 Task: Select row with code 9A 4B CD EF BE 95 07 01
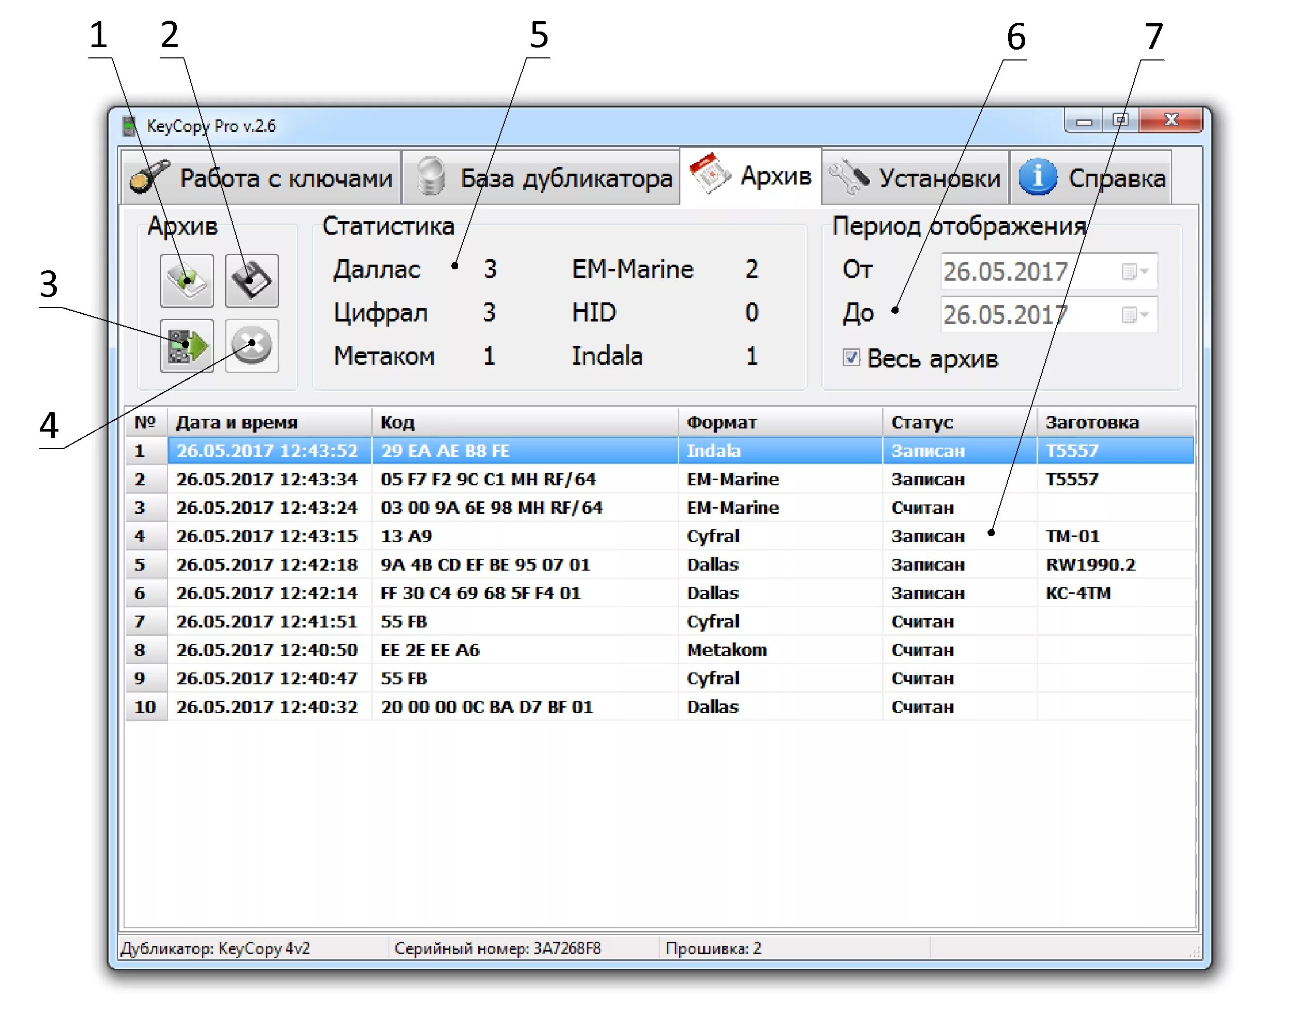tap(660, 565)
